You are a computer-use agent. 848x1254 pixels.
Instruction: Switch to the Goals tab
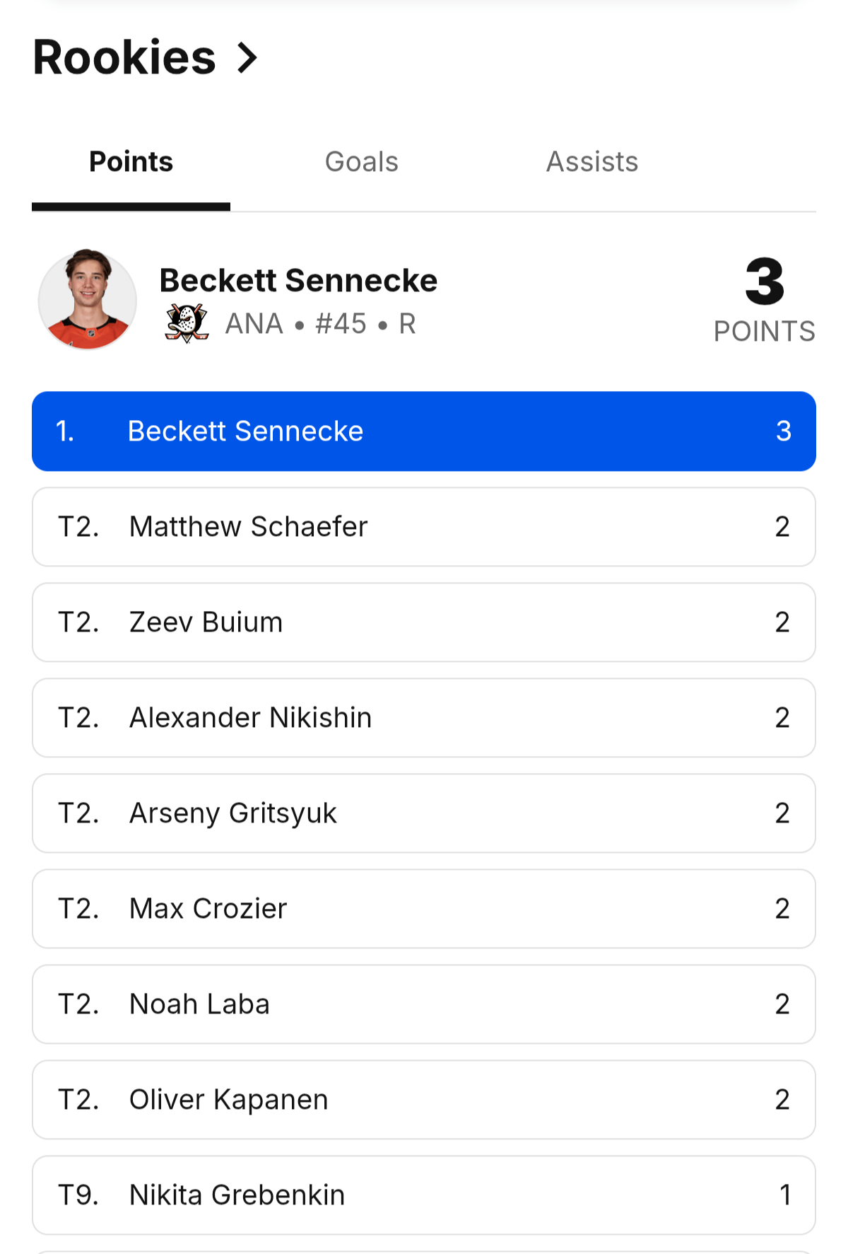(x=361, y=162)
